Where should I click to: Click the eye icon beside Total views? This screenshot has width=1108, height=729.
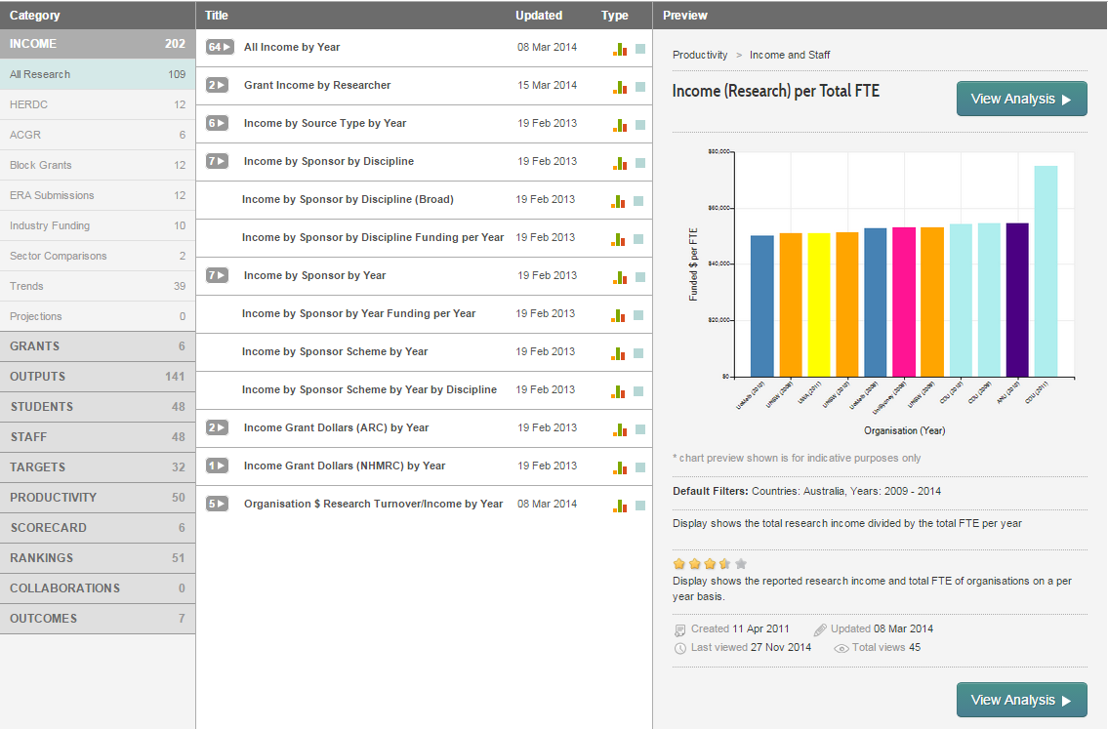pos(841,648)
